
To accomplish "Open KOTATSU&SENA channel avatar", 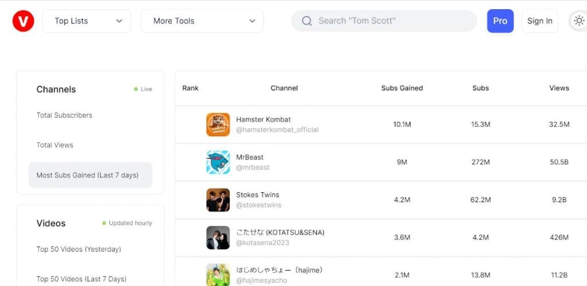I will 218,237.
